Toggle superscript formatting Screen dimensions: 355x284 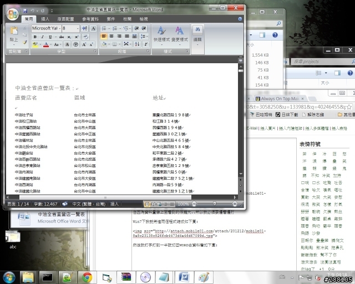77,37
